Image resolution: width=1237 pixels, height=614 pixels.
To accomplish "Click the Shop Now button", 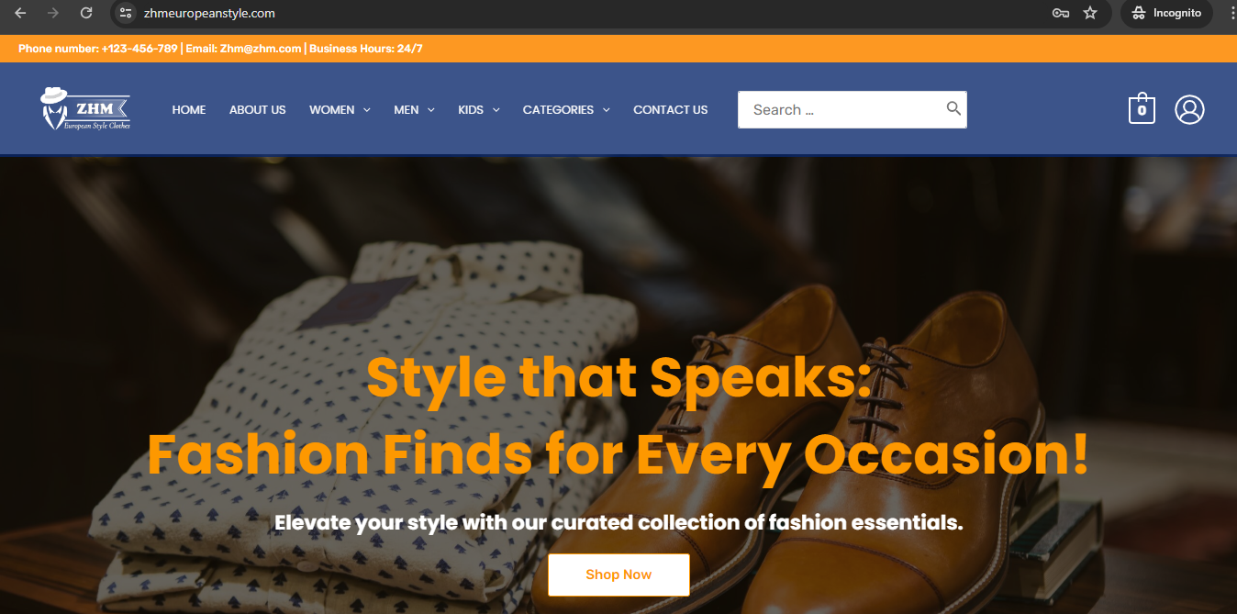I will (x=618, y=575).
